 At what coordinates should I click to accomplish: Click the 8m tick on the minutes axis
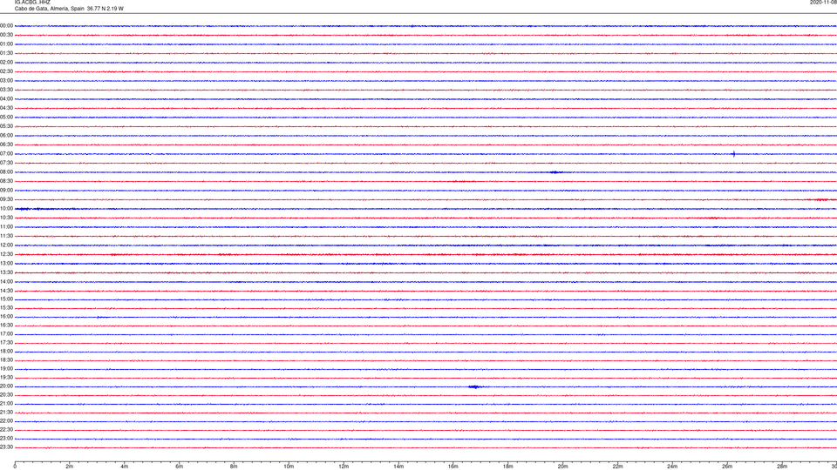tap(234, 467)
